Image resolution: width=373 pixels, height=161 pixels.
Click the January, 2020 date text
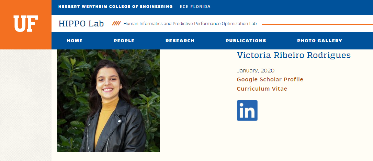point(256,71)
